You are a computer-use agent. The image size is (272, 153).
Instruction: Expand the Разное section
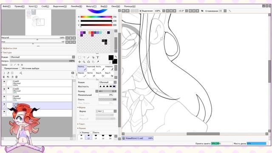click(82, 128)
